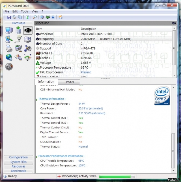The image size is (181, 182).
Task: Open the Video monitor with pen icon
Action: [x=9, y=39]
